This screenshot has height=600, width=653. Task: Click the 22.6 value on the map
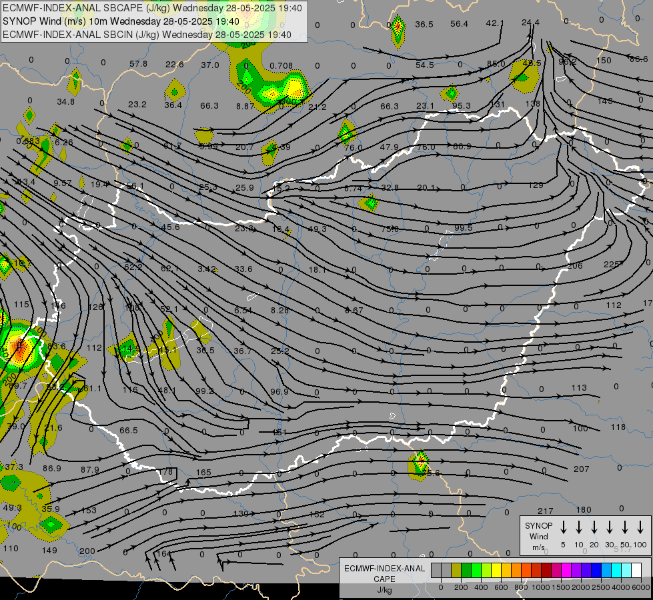[175, 64]
